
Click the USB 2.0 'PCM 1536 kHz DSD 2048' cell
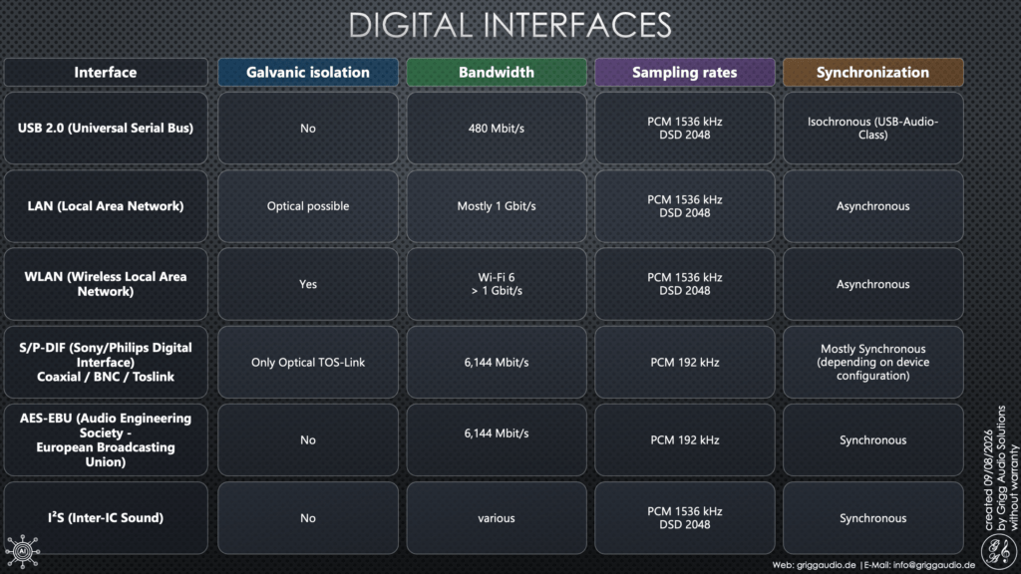(684, 128)
